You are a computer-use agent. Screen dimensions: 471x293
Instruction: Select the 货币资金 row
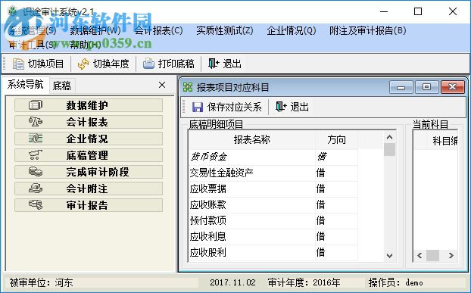pos(273,157)
